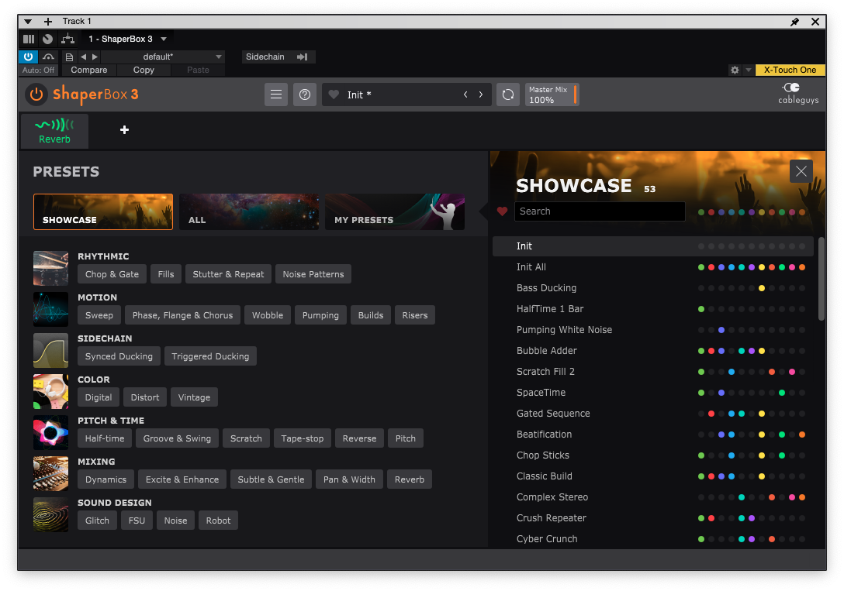
Task: Filter favorites with the heart icon
Action: click(x=502, y=211)
